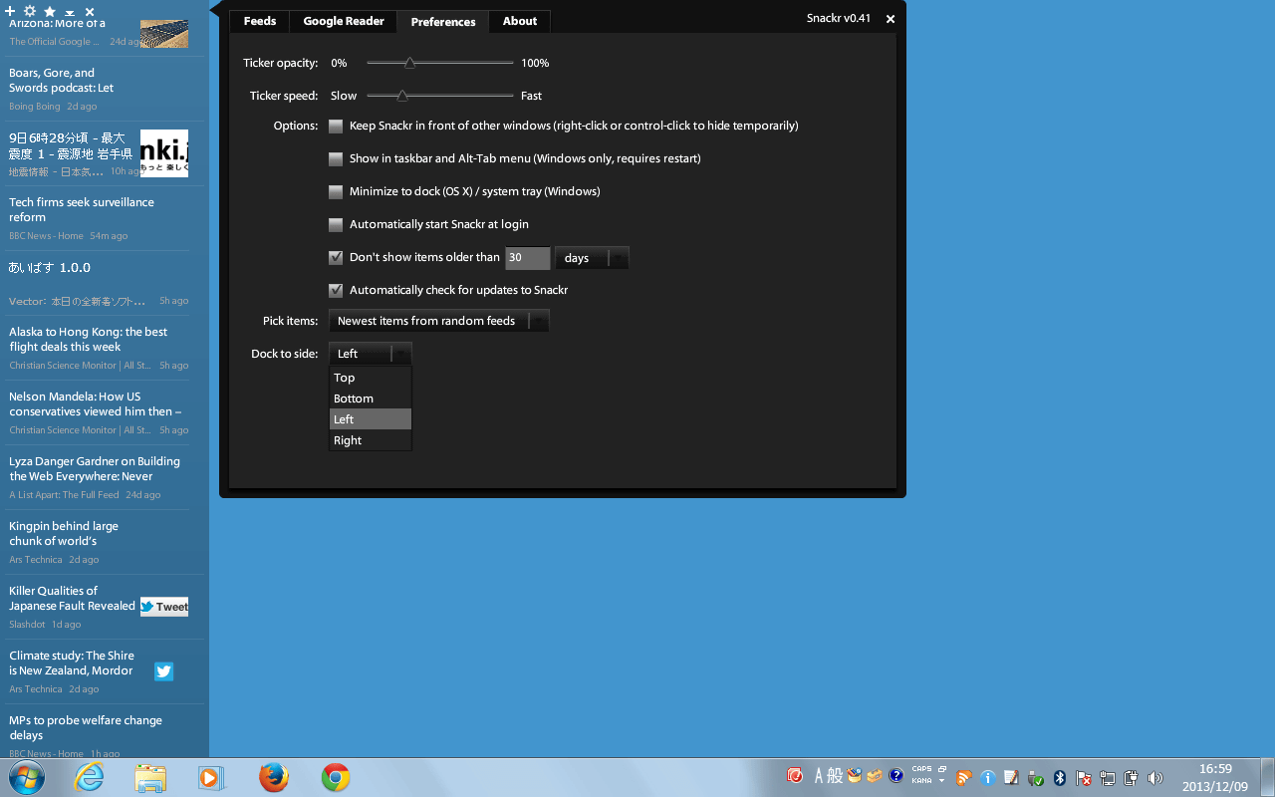Click the safely remove hardware tray icon

(x=1036, y=778)
